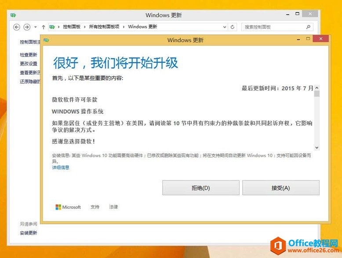Select 所有控制面板项 breadcrumb in address bar
The width and height of the screenshot is (342, 258).
(x=104, y=27)
